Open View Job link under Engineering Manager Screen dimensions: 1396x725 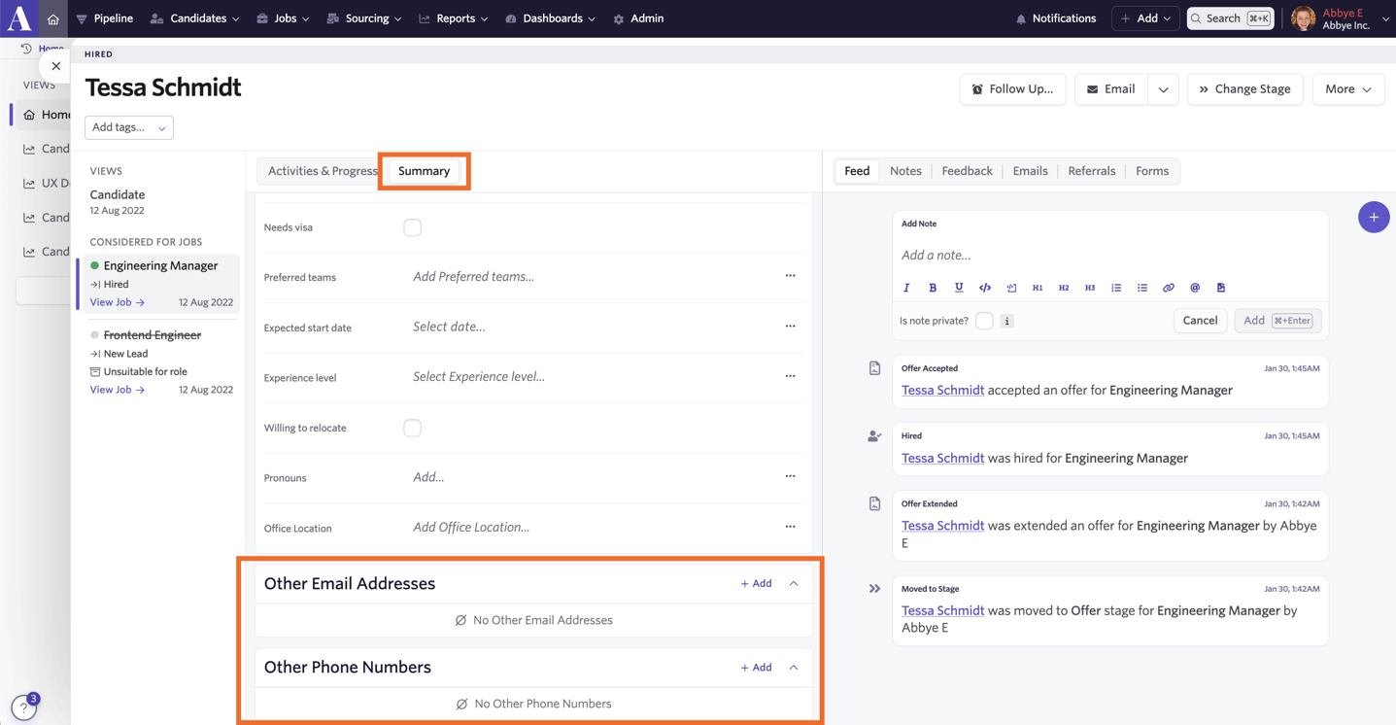point(117,302)
